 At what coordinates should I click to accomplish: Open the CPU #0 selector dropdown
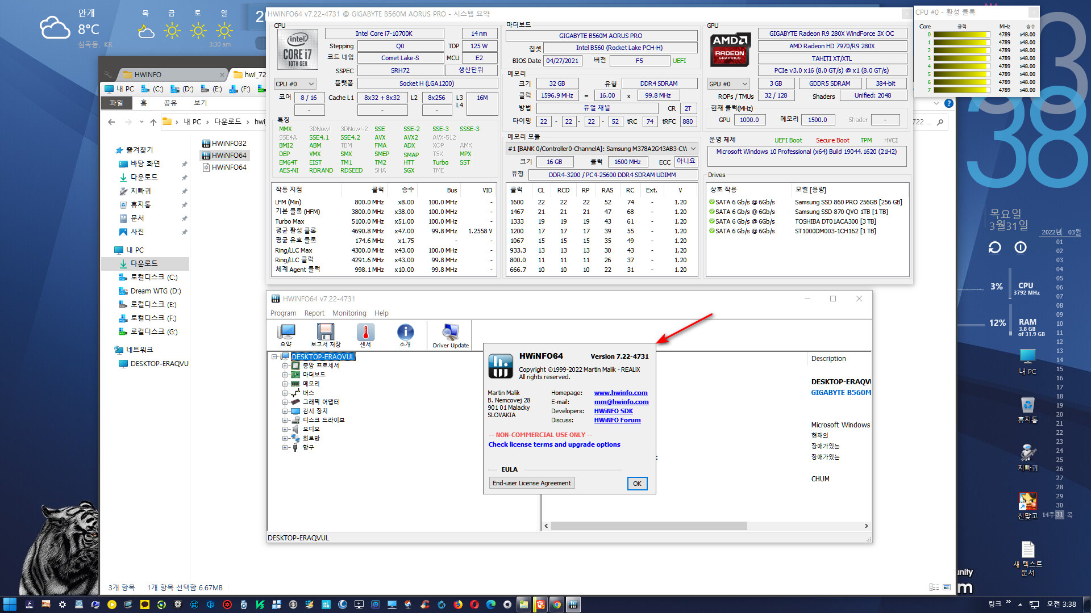294,84
